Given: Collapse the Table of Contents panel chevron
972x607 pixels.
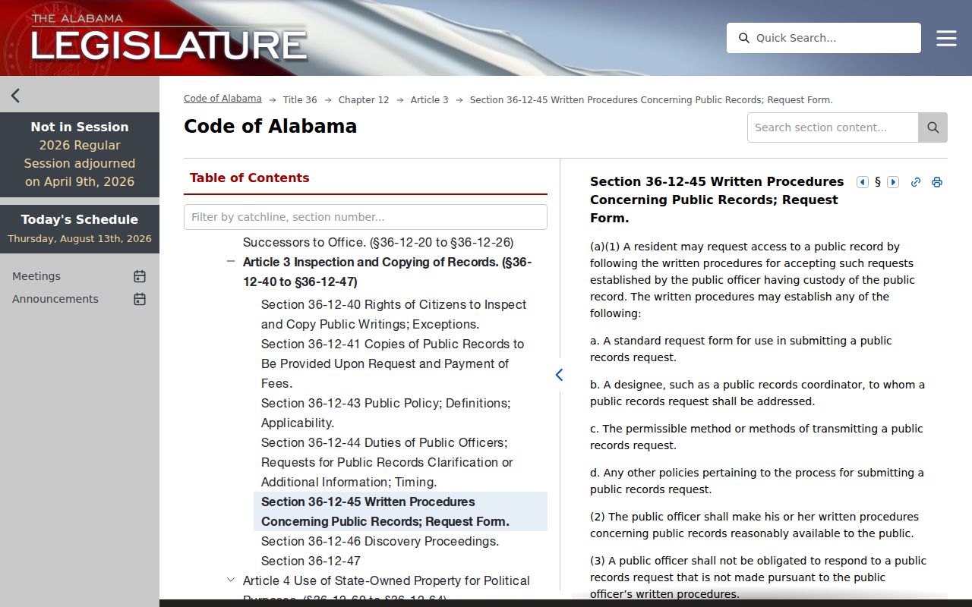Looking at the screenshot, I should pos(560,375).
